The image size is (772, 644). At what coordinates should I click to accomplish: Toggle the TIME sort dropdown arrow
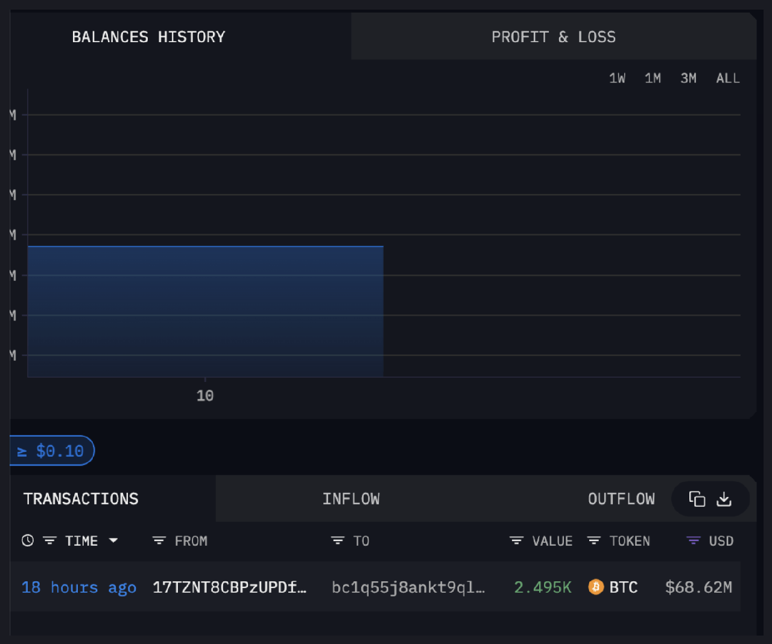(x=113, y=540)
